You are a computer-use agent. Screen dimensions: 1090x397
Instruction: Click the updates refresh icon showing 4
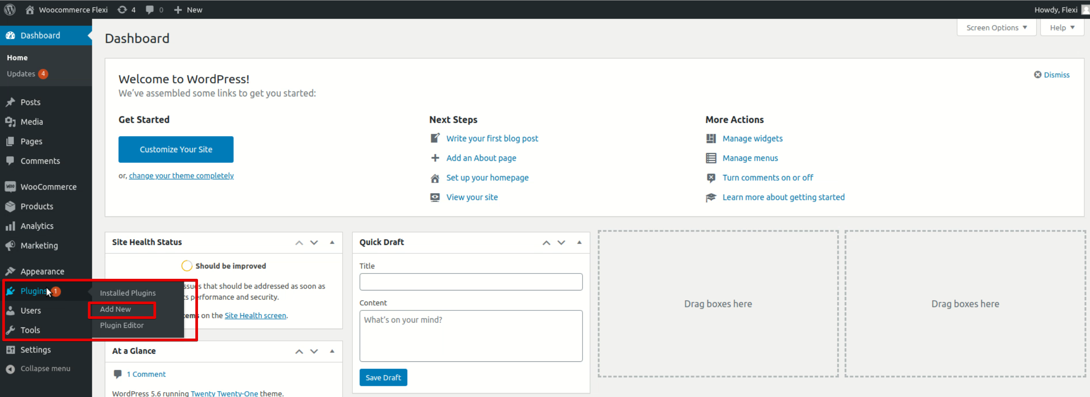(x=122, y=9)
